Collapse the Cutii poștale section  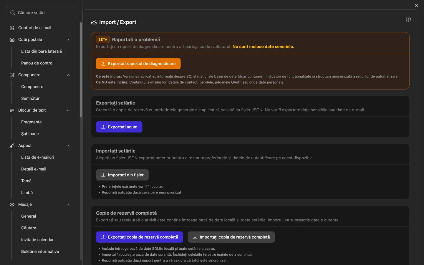click(x=68, y=40)
